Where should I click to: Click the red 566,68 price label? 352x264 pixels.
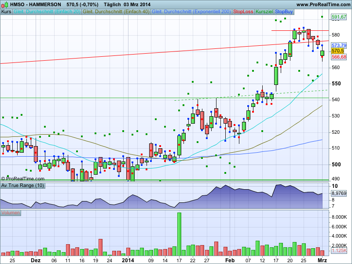tap(338, 57)
